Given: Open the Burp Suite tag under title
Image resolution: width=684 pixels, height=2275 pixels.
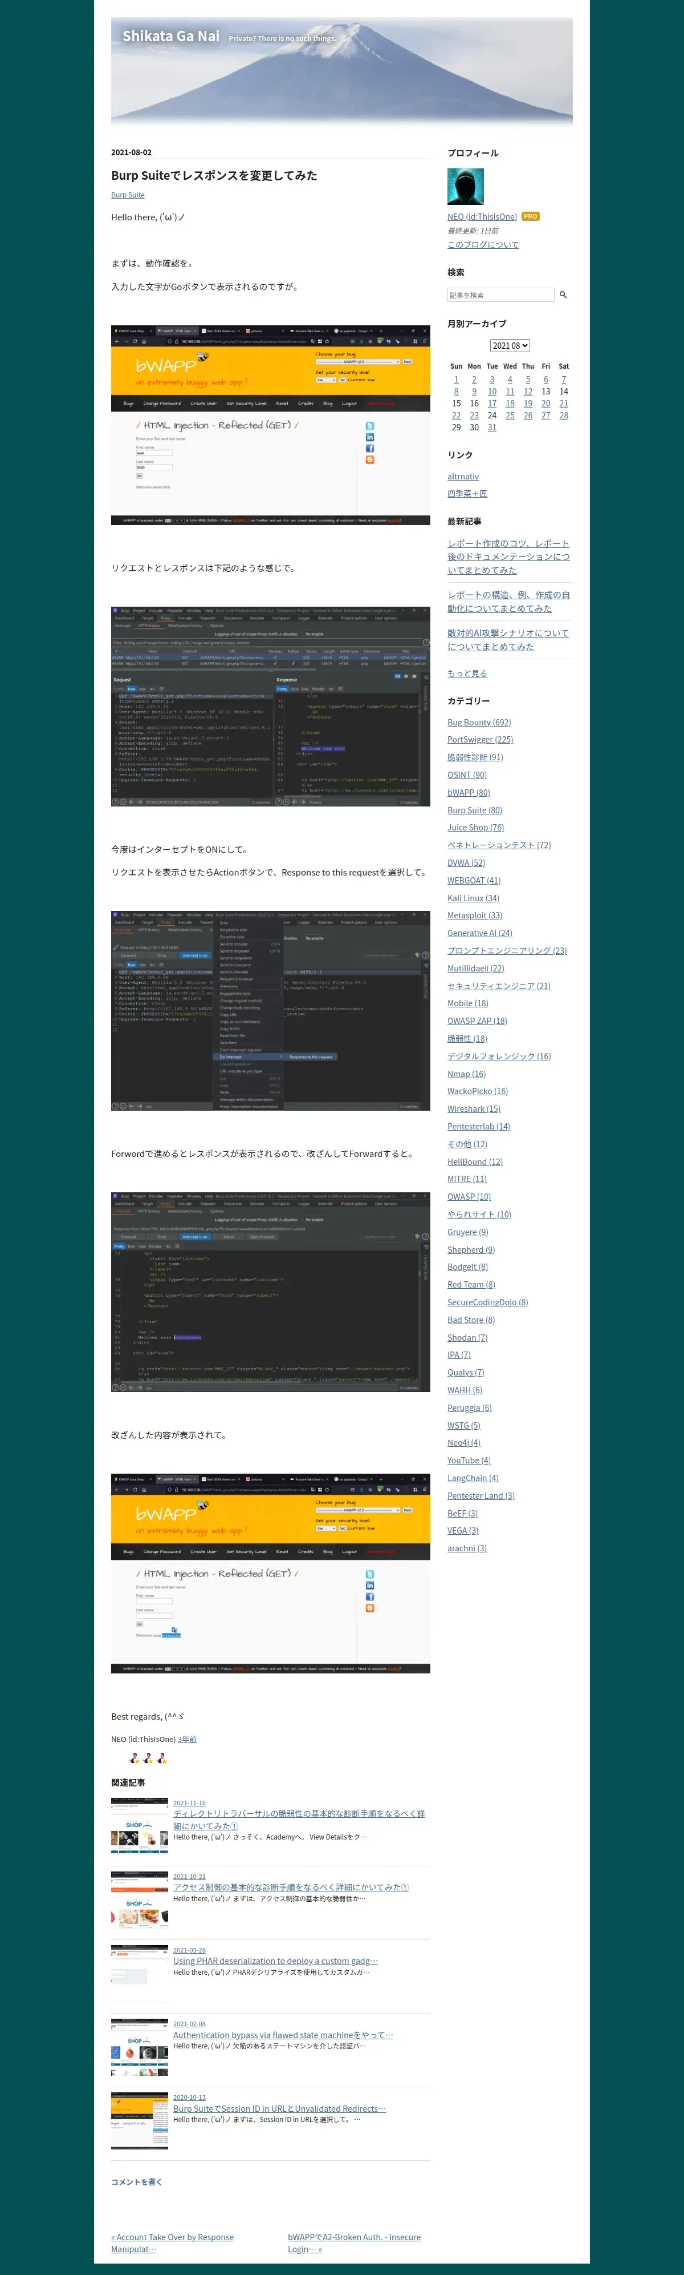Looking at the screenshot, I should coord(128,195).
